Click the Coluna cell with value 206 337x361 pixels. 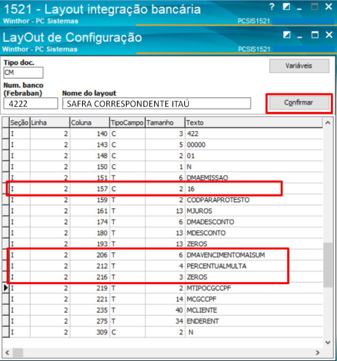[x=90, y=255]
